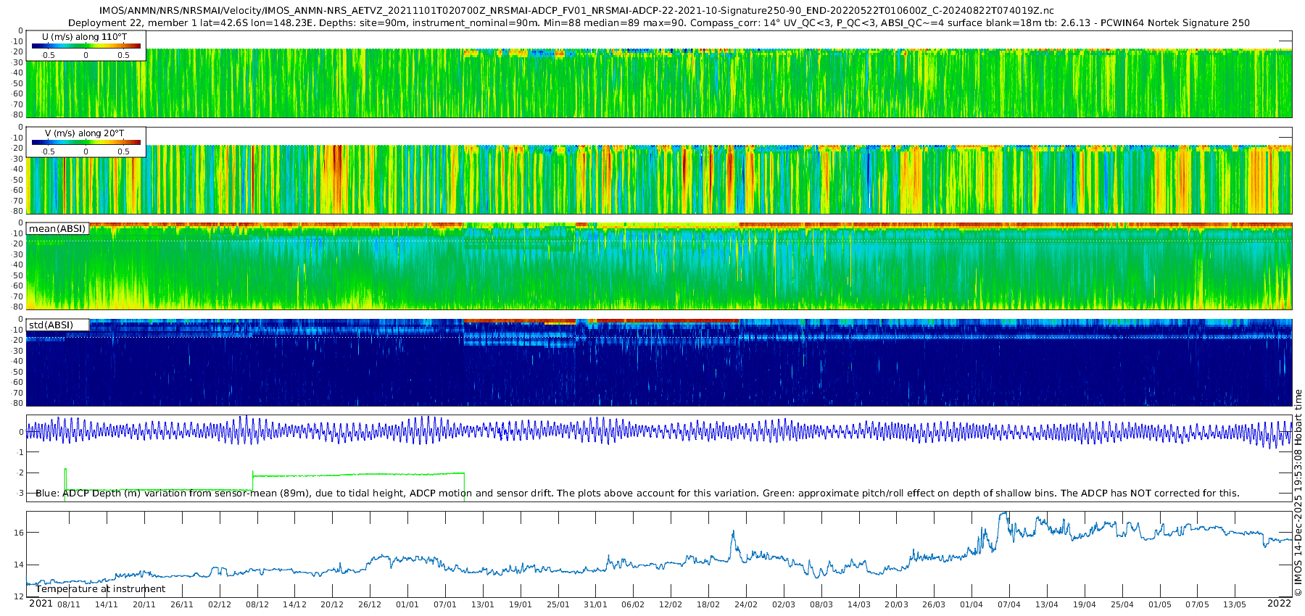Click the mean(ABSI) panel label
Image resolution: width=1305 pixels, height=616 pixels.
point(57,228)
